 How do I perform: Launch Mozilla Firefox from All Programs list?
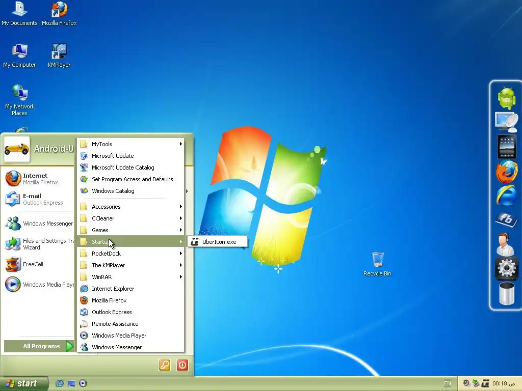131,300
